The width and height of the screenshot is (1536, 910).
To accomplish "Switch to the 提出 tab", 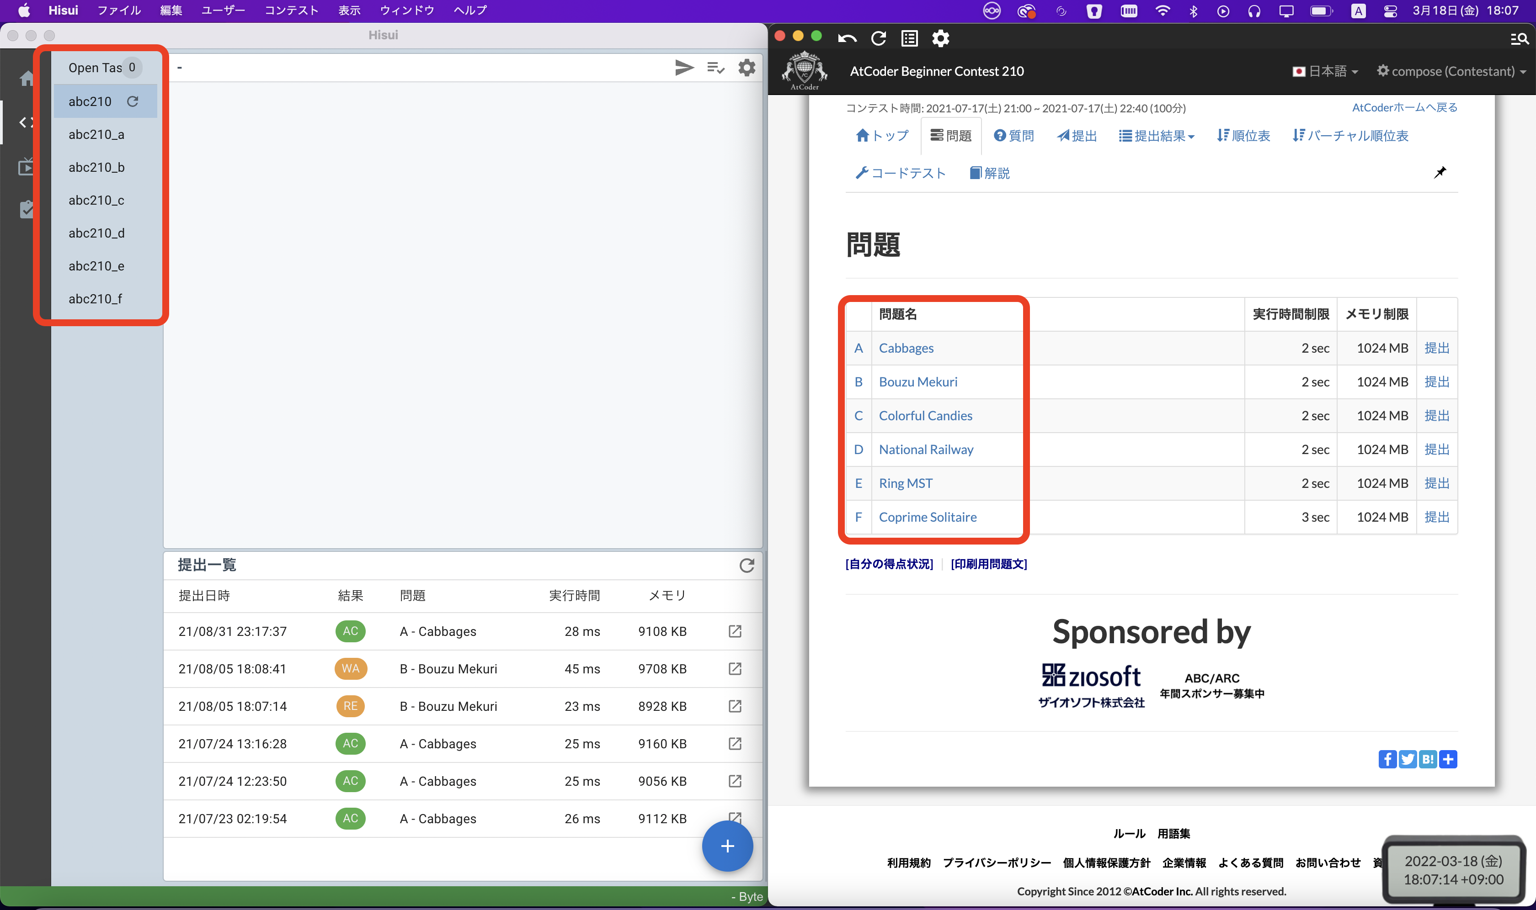I will click(1077, 136).
